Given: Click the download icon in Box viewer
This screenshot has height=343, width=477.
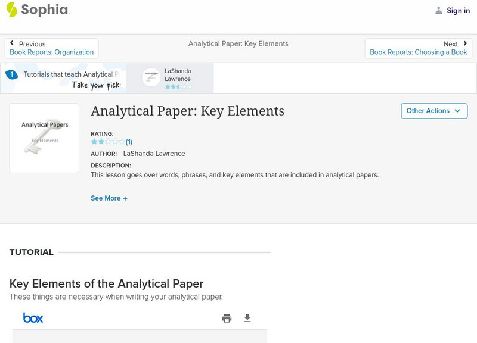Looking at the screenshot, I should tap(247, 319).
